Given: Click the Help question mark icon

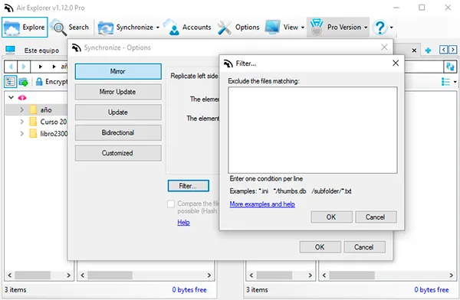Looking at the screenshot, I should coord(380,28).
